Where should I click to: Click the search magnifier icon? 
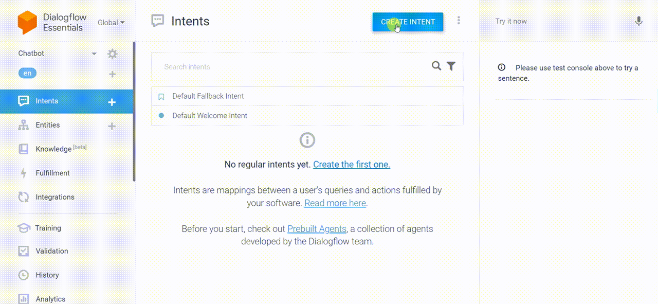coord(436,66)
